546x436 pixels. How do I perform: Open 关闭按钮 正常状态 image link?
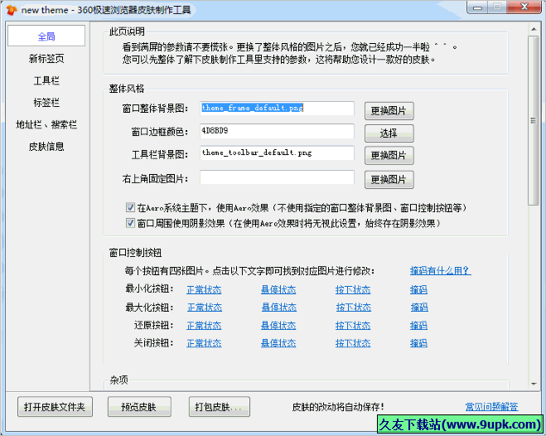click(x=204, y=343)
